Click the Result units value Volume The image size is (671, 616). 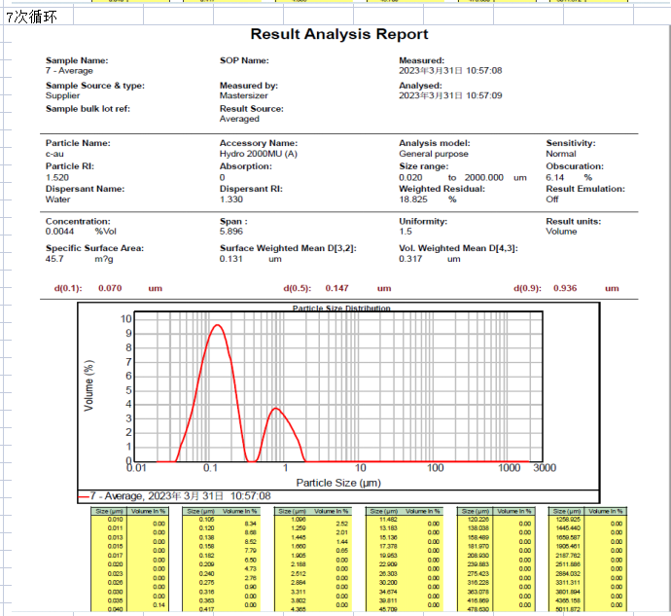[561, 232]
